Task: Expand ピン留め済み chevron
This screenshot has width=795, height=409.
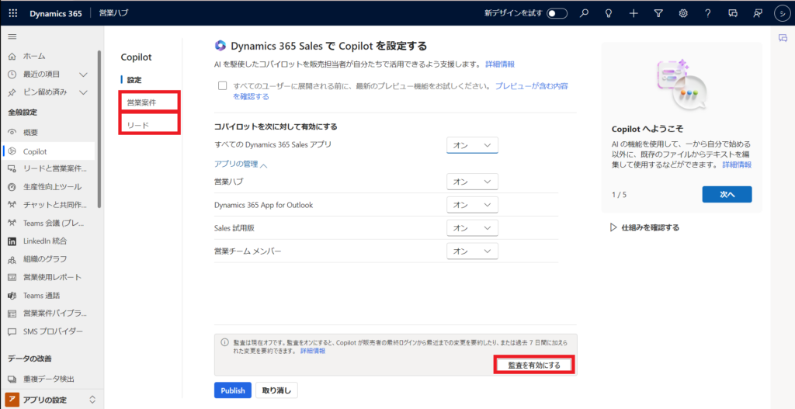Action: pos(84,92)
